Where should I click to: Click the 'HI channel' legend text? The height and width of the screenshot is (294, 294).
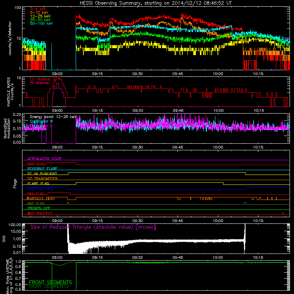pyautogui.click(x=40, y=83)
